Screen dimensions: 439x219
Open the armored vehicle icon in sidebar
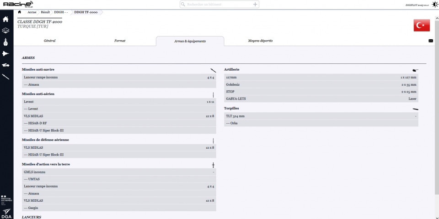click(6, 65)
